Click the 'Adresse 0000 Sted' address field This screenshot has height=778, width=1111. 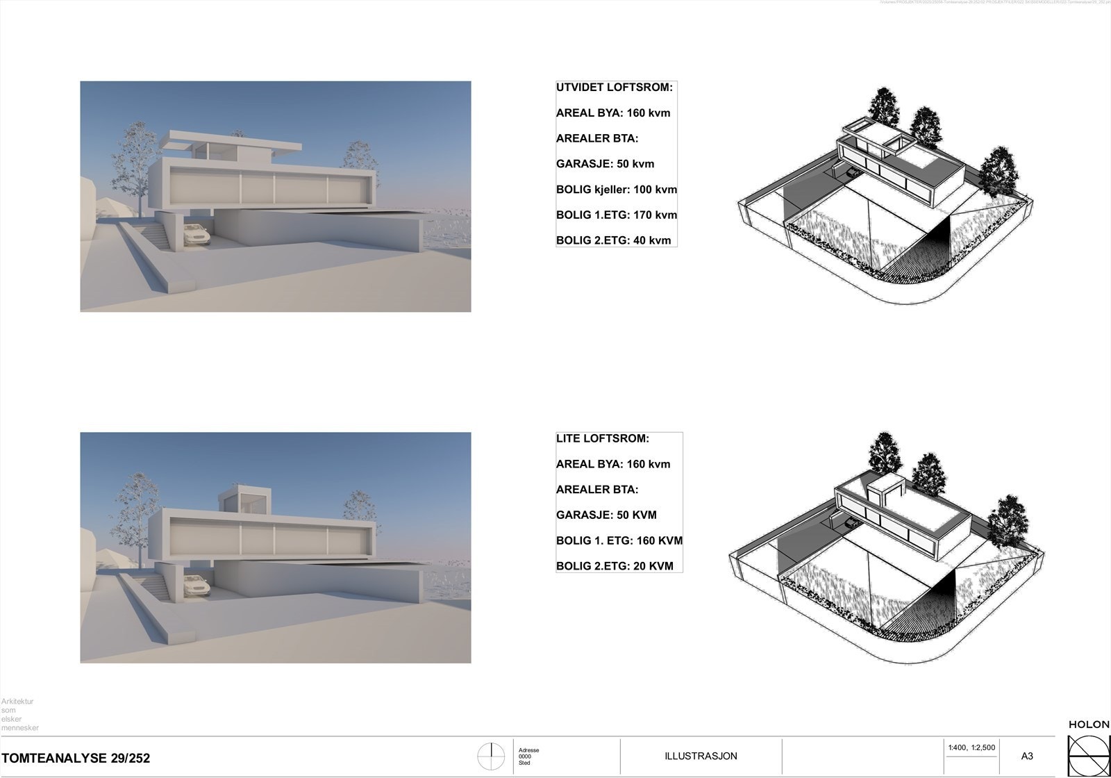point(528,756)
